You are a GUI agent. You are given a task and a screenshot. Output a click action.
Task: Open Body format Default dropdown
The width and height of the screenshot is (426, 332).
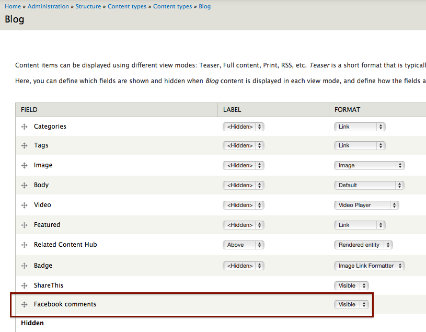tap(369, 185)
